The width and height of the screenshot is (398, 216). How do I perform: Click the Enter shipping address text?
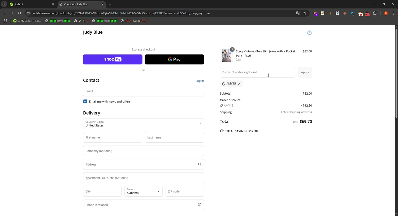(x=296, y=112)
